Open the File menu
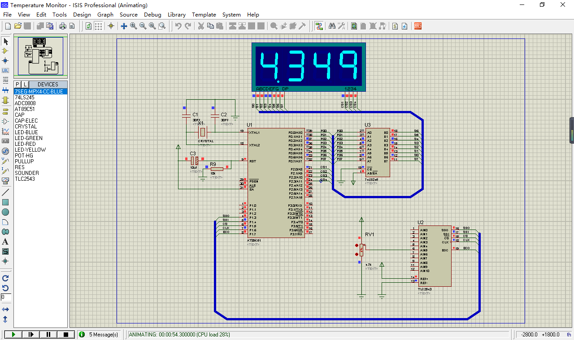The width and height of the screenshot is (574, 340). (7, 14)
